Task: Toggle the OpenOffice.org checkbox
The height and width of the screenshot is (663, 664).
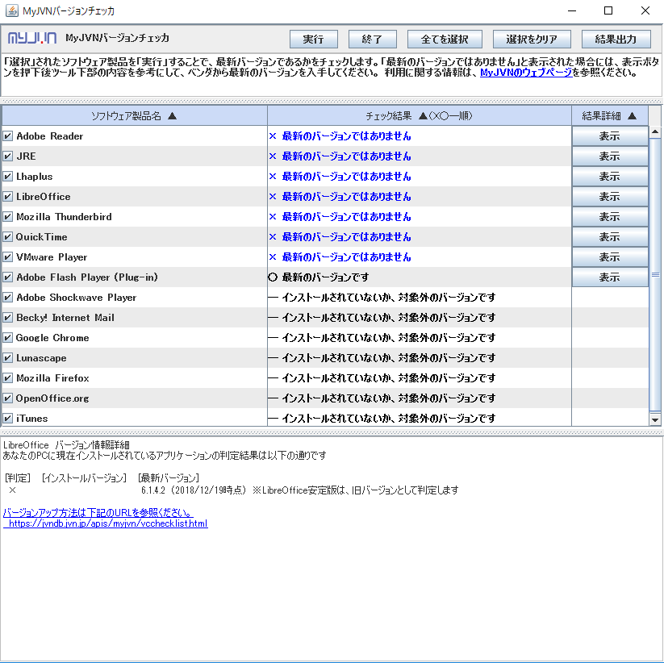Action: tap(7, 398)
